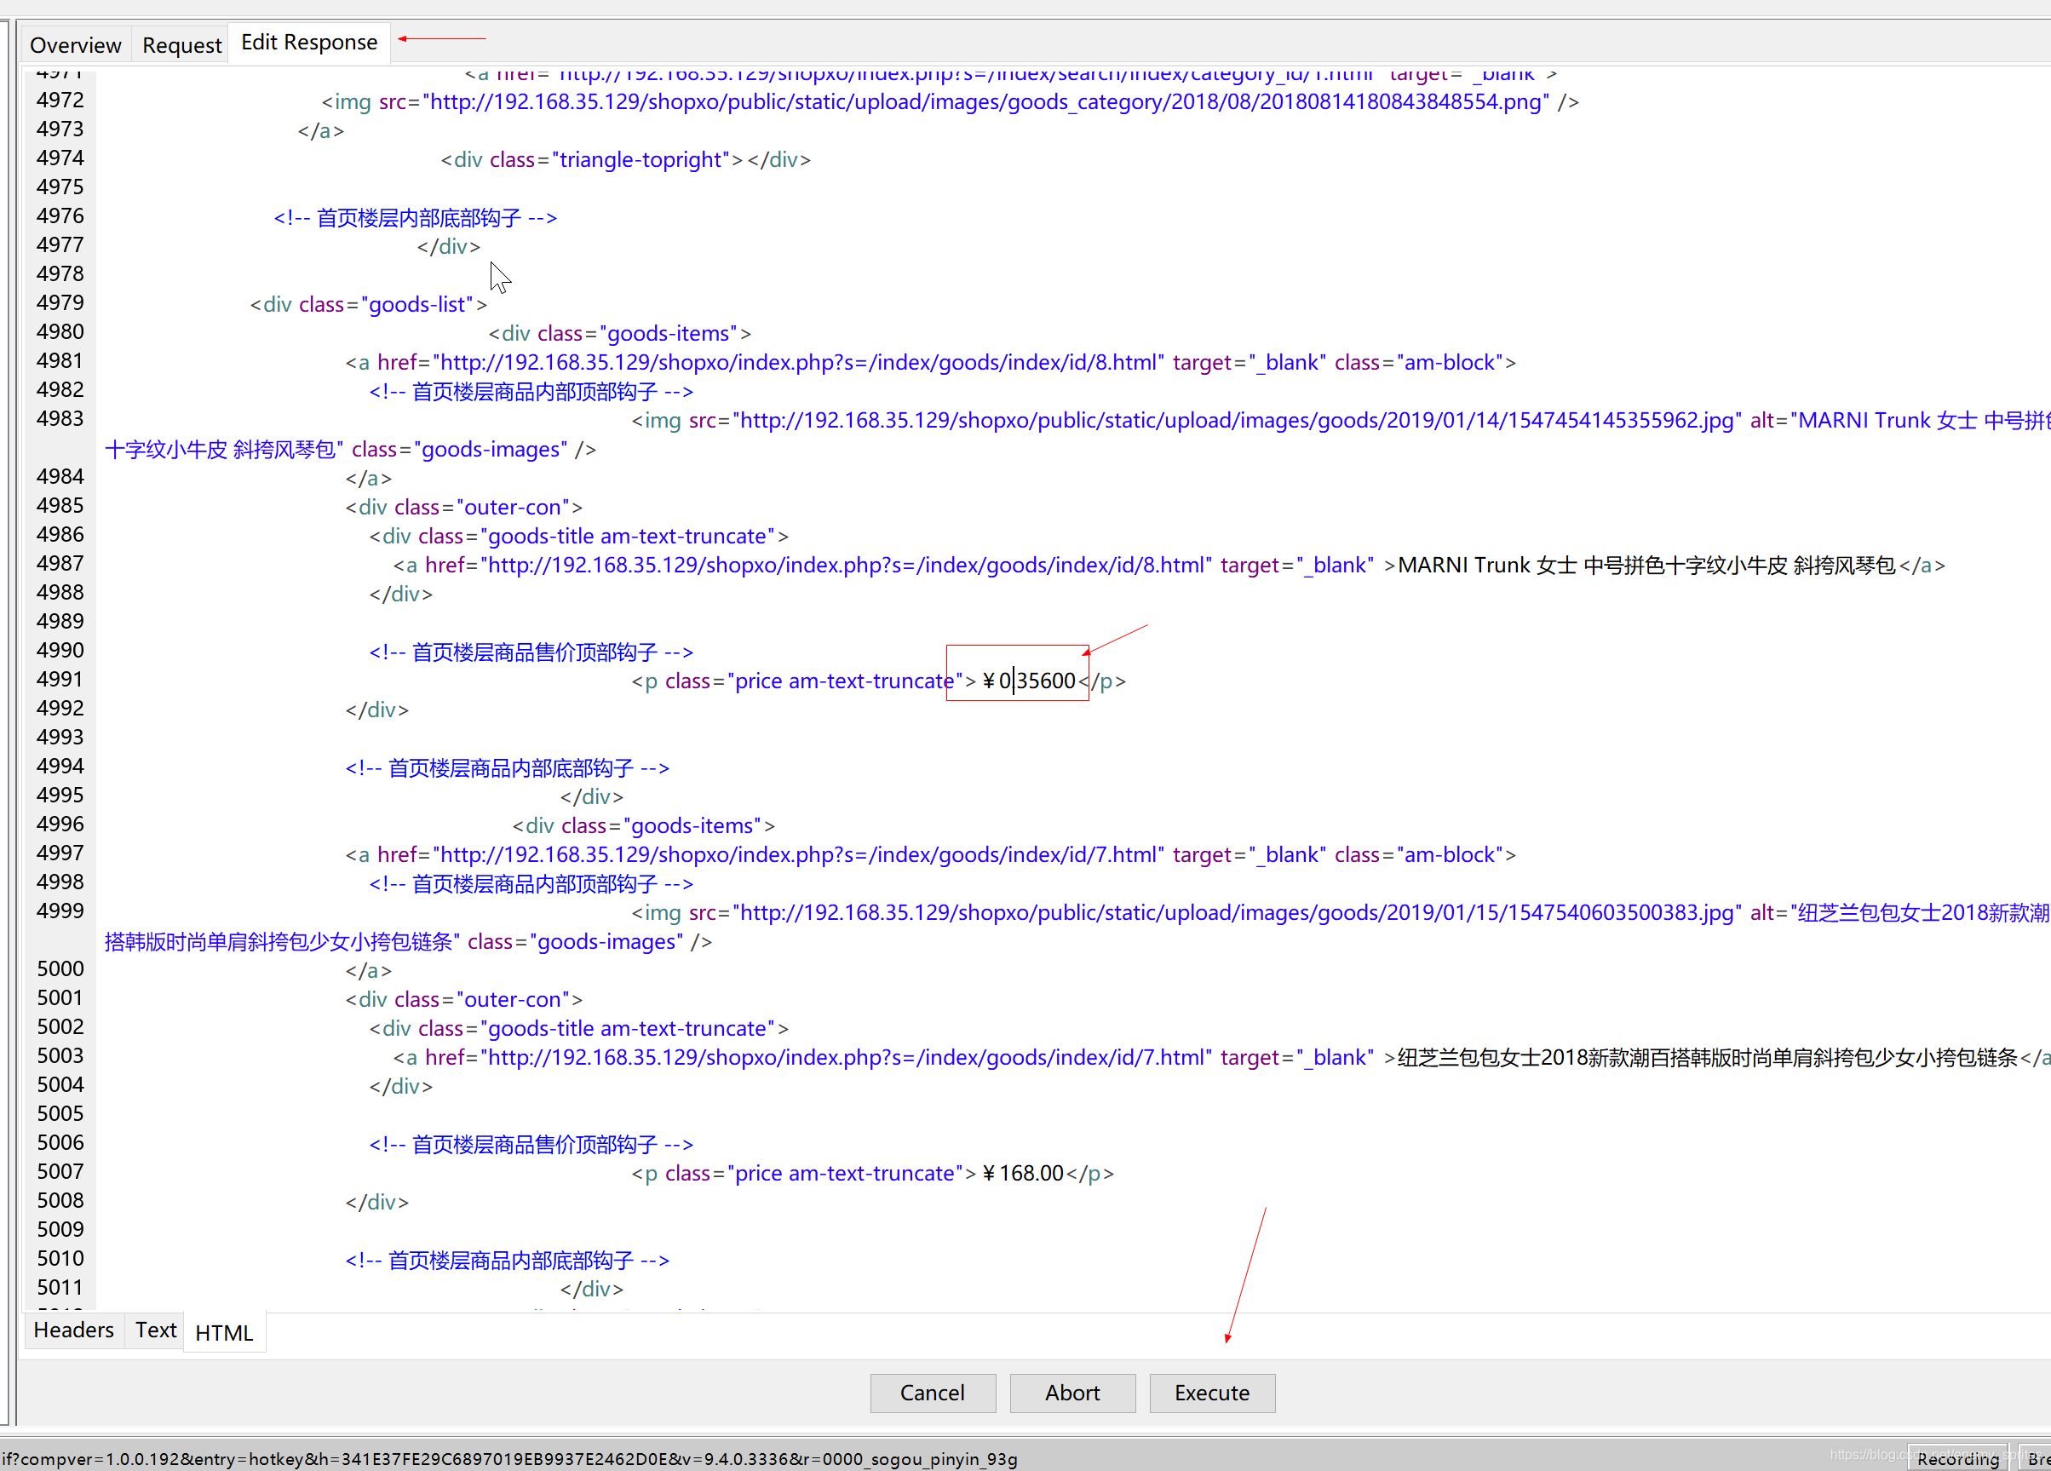The width and height of the screenshot is (2051, 1471).
Task: Click the goods_category png image URL
Action: click(985, 102)
